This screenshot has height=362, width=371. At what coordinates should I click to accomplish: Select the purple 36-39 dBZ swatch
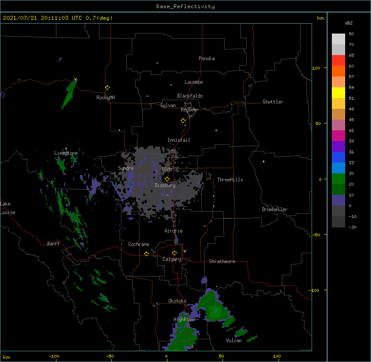tap(338, 147)
